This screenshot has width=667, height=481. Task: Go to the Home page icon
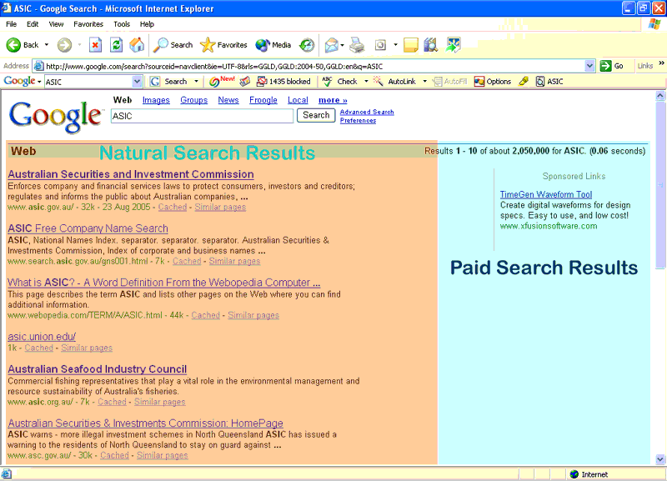point(137,45)
